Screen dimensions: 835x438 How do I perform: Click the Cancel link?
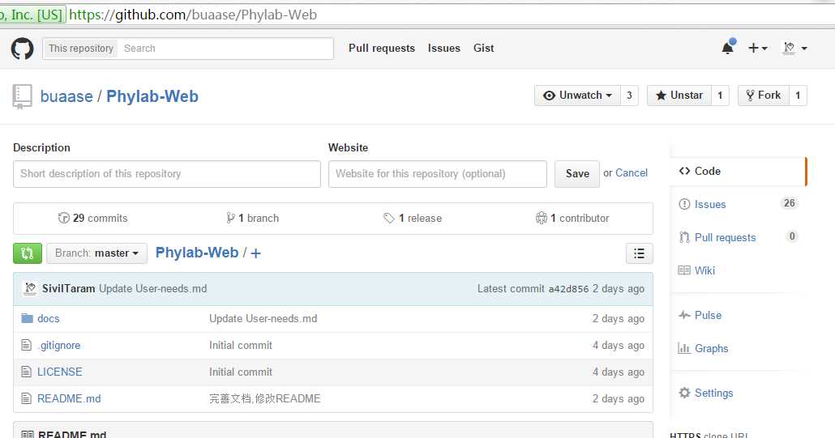pos(632,172)
